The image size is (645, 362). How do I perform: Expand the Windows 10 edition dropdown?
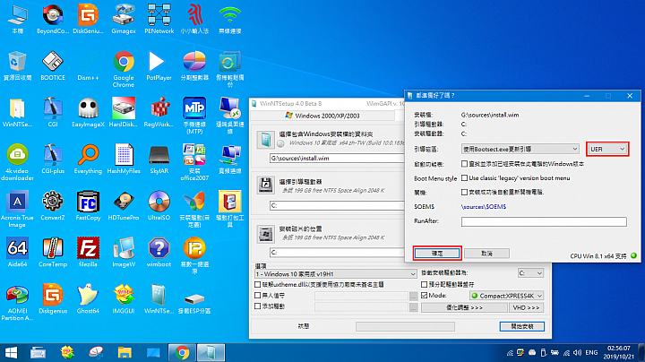pyautogui.click(x=336, y=274)
